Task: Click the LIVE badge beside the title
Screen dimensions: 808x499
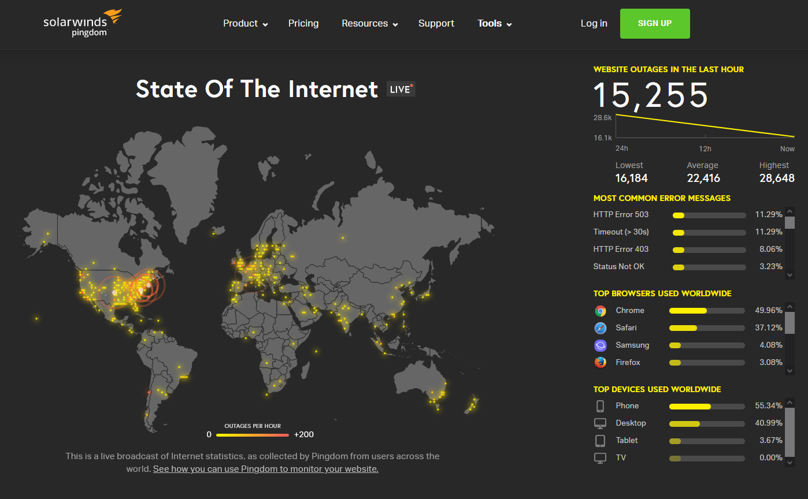Action: pyautogui.click(x=401, y=90)
